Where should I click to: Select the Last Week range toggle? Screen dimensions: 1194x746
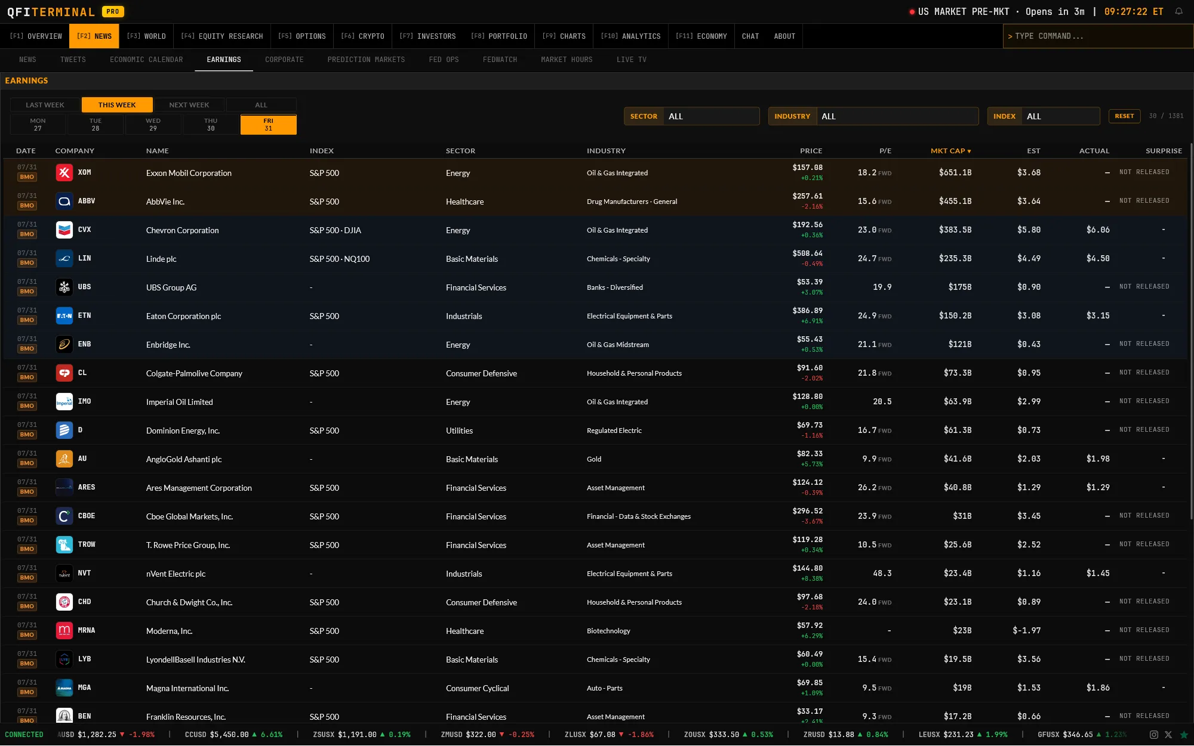45,105
